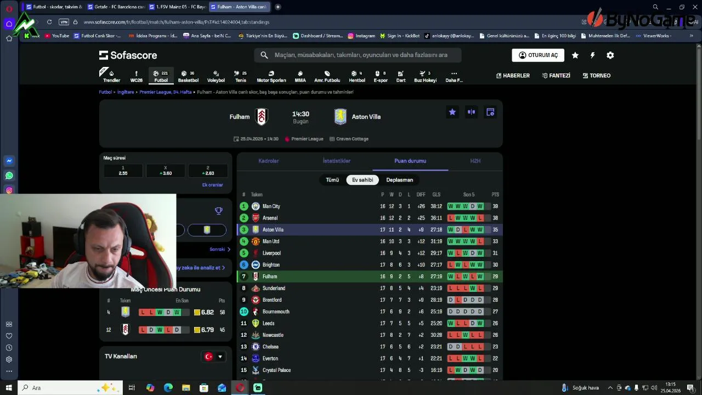The image size is (702, 395).
Task: Select the Tenis sport icon
Action: coord(241,76)
